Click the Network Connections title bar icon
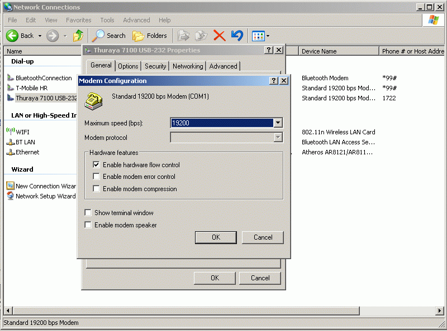 8,7
